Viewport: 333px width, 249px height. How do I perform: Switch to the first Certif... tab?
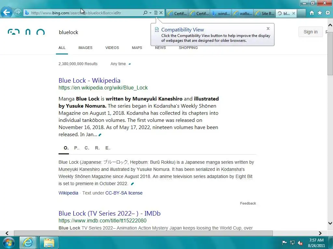click(177, 13)
